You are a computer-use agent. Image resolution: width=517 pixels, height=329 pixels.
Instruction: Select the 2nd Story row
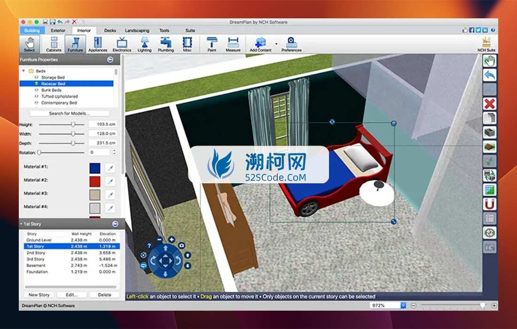click(71, 253)
